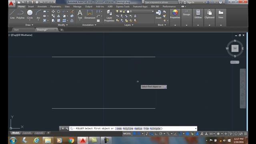Screen dimensions: 256x144
Task: Toggle lineweight display in status bar
Action: point(188,134)
